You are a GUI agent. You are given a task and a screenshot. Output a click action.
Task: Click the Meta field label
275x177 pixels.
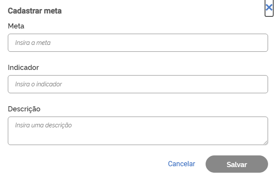(16, 26)
